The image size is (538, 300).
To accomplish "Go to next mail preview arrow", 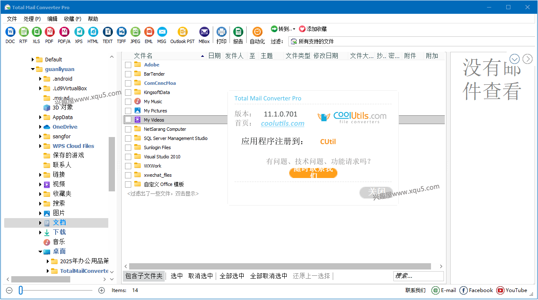I will pos(528,59).
